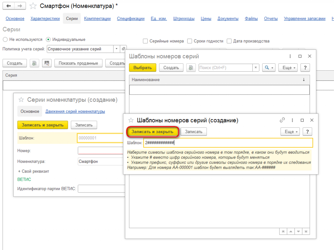Add Смартфон to favorites with the star

tap(33, 6)
